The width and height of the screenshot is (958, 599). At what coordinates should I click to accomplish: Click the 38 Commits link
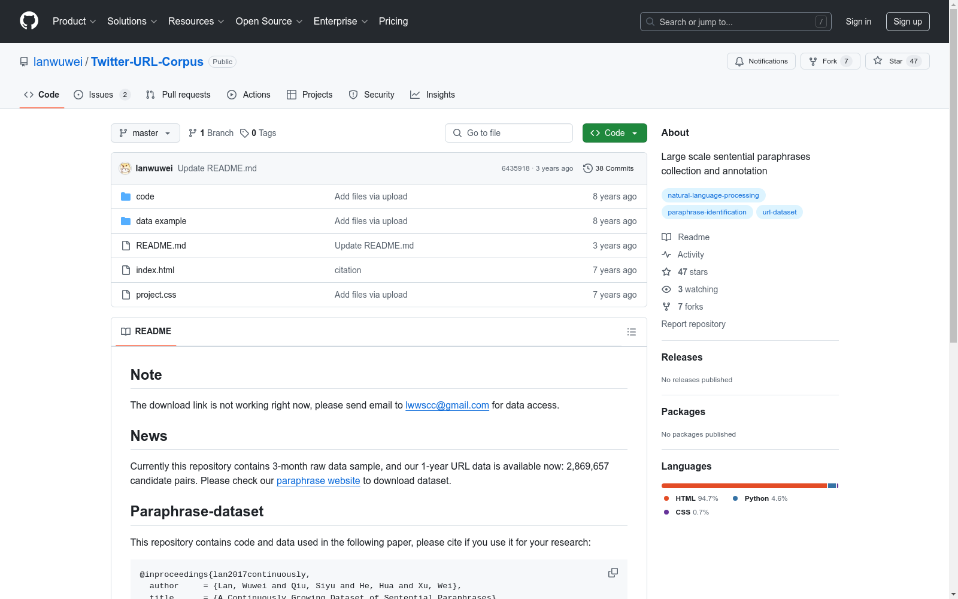608,168
